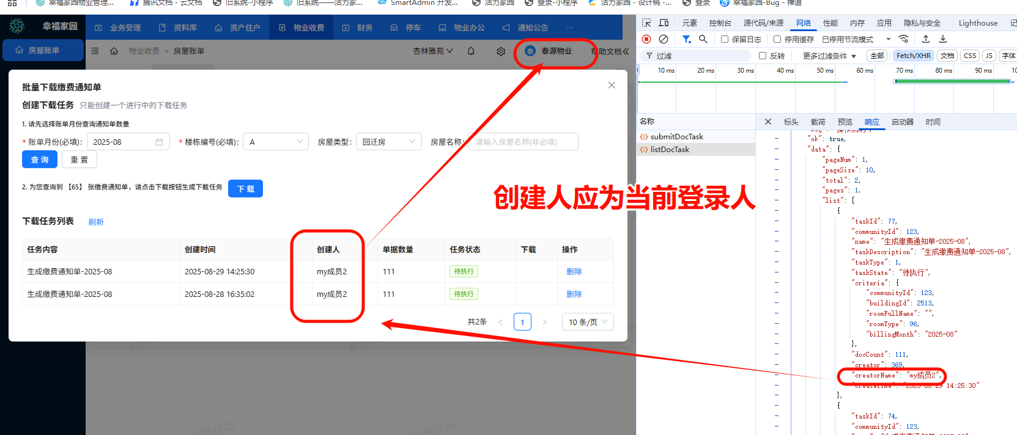Switch to the 元素 DevTools tab
Viewport: 1017px width, 435px height.
coord(690,23)
